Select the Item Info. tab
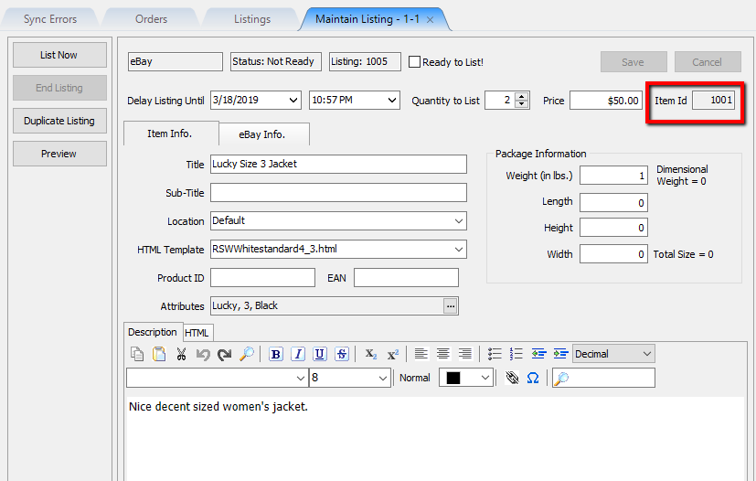Viewport: 756px width, 481px height. pos(170,134)
